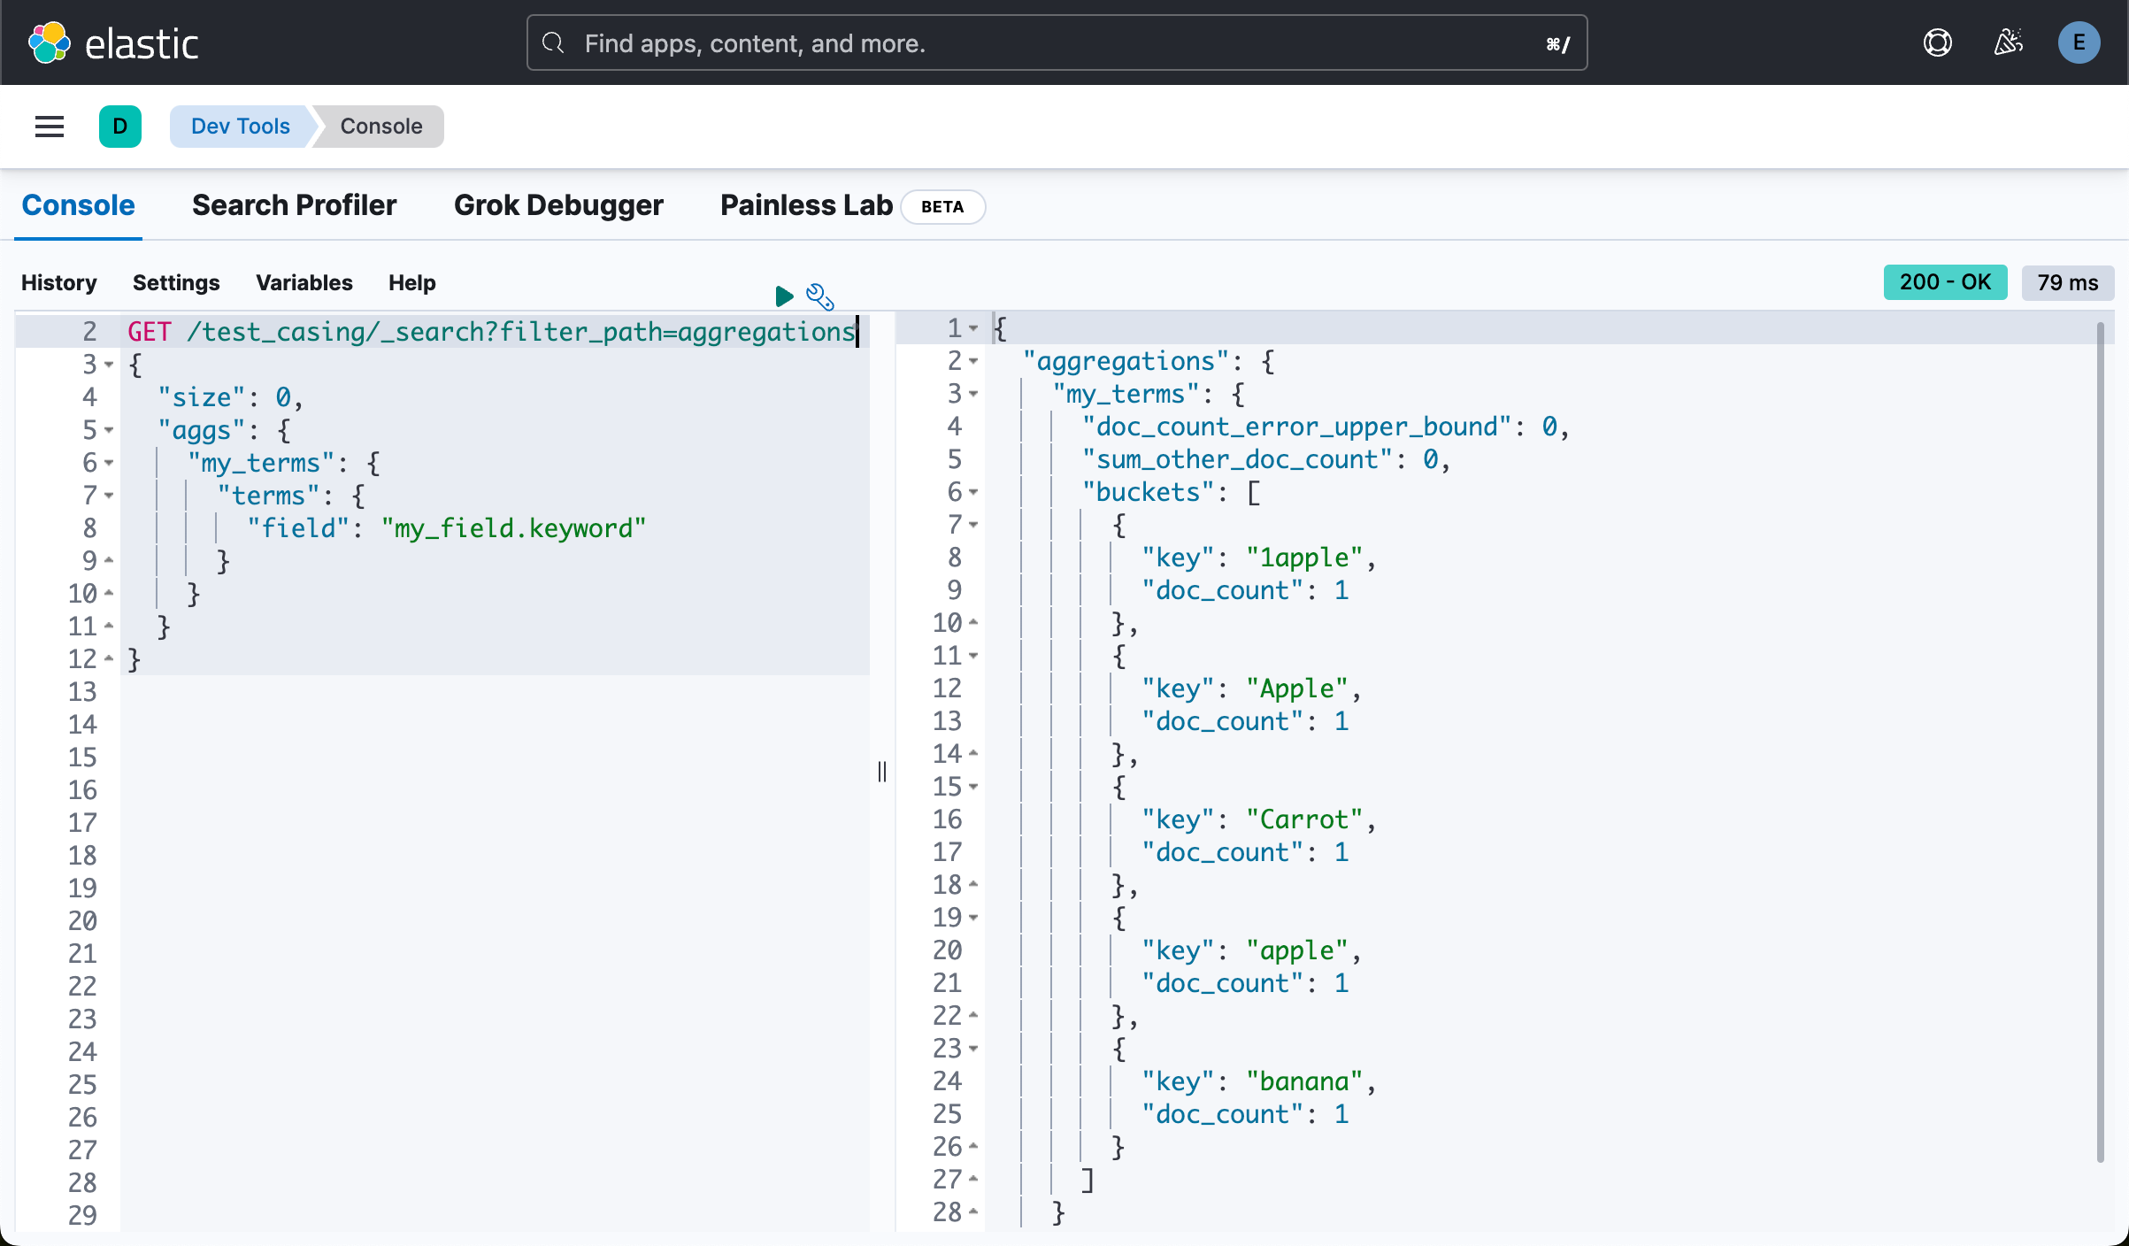This screenshot has height=1246, width=2129.
Task: Open the hamburger navigation menu
Action: (50, 127)
